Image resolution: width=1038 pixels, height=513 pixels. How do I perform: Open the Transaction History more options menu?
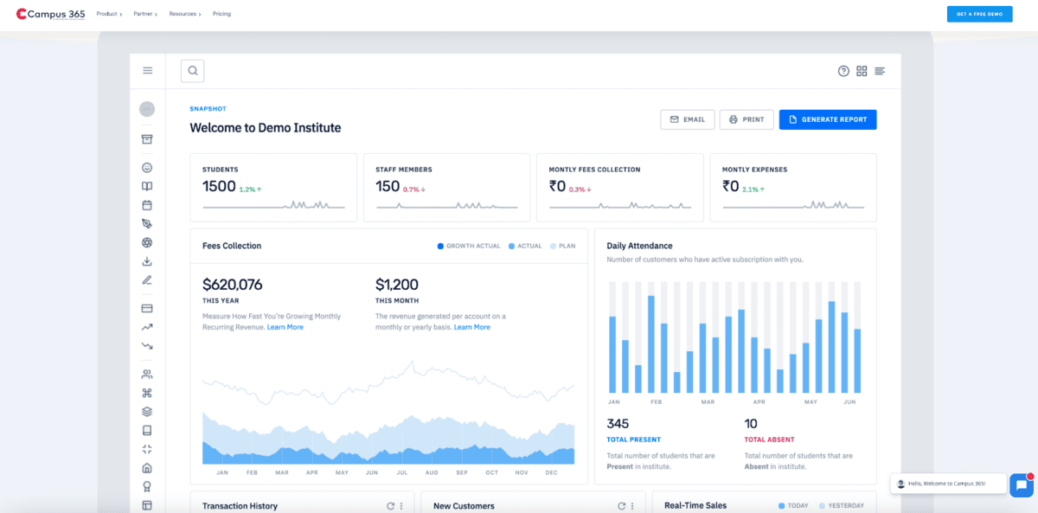click(401, 506)
